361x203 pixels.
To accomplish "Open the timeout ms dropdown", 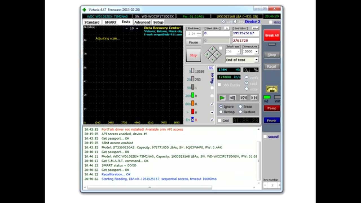I will [x=256, y=52].
